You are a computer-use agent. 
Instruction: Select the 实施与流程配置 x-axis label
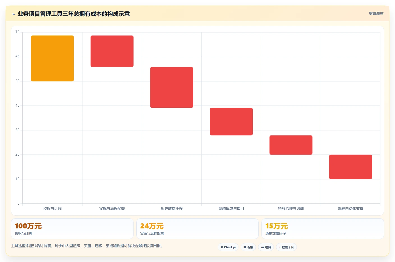[112, 209]
